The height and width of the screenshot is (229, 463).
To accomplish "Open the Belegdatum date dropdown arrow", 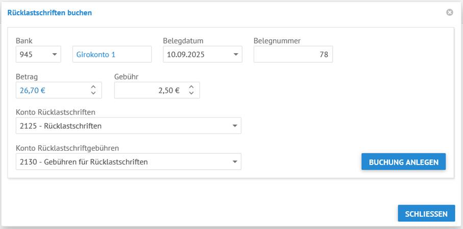I will tap(235, 54).
